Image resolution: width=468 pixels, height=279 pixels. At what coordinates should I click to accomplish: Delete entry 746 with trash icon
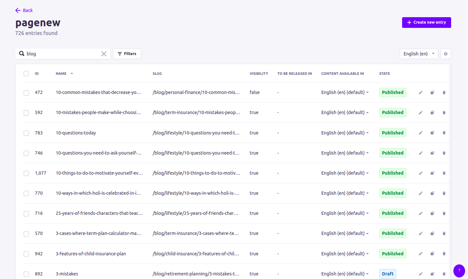[444, 153]
